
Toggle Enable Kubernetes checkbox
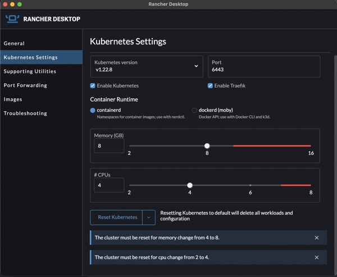93,85
